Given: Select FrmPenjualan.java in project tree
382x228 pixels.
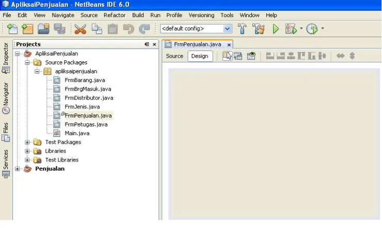Looking at the screenshot, I should click(88, 116).
